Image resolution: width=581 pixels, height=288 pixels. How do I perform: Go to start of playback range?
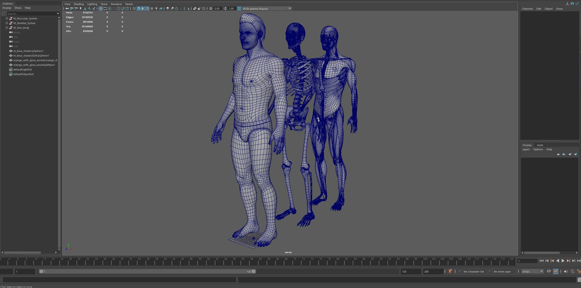[x=542, y=261]
